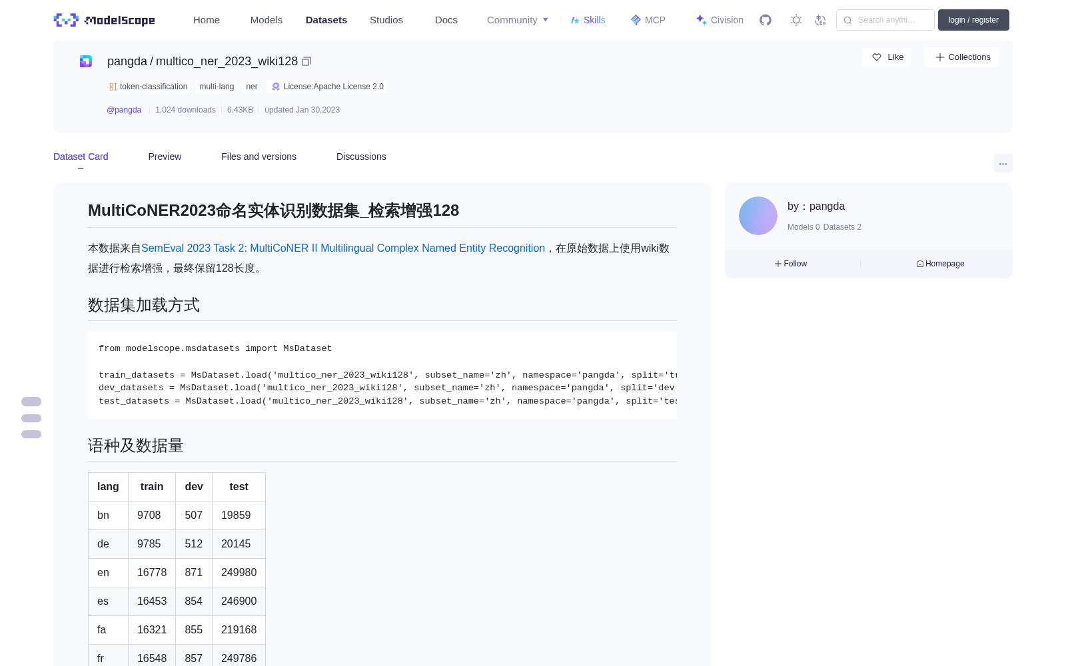Open the Docs nav item
1066x666 pixels.
[446, 20]
